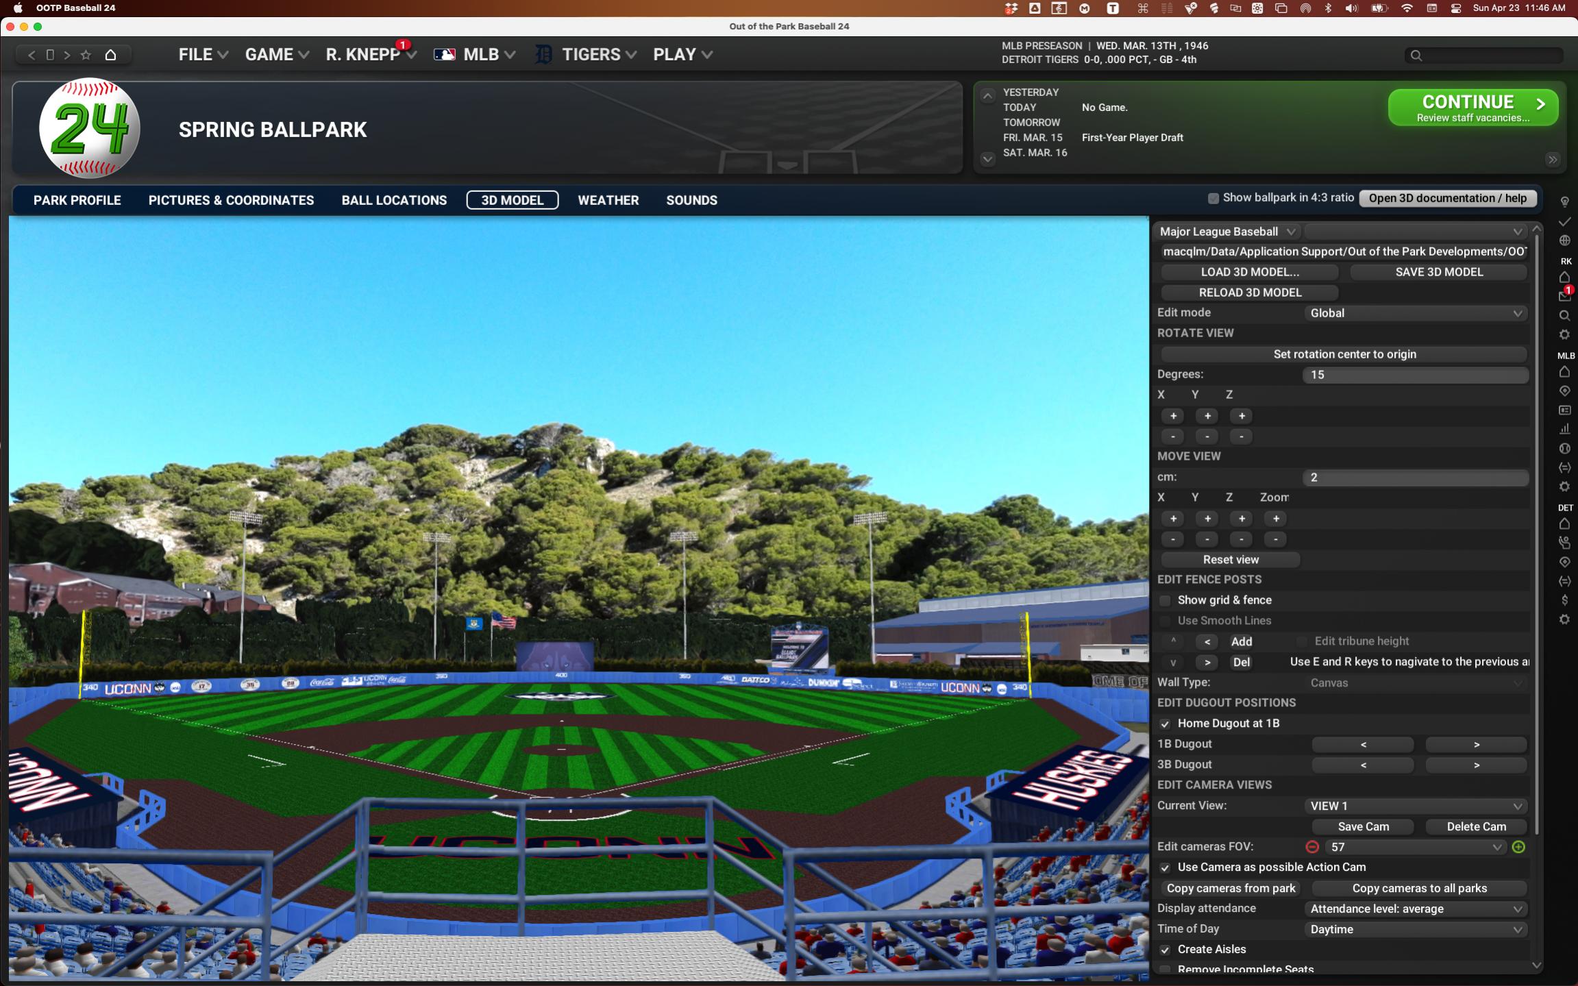Viewport: 1578px width, 986px height.
Task: Expand the Current View VIEW 1 dropdown
Action: [1415, 806]
